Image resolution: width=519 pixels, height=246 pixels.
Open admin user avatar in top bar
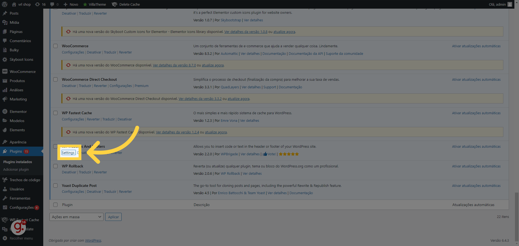click(x=510, y=4)
